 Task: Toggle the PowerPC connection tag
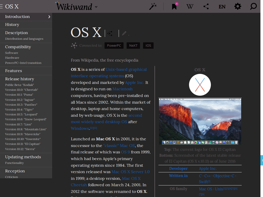coord(114,45)
